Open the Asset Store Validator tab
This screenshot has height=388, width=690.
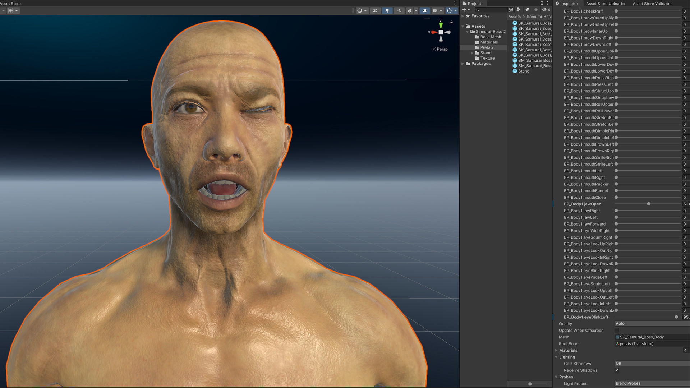652,4
